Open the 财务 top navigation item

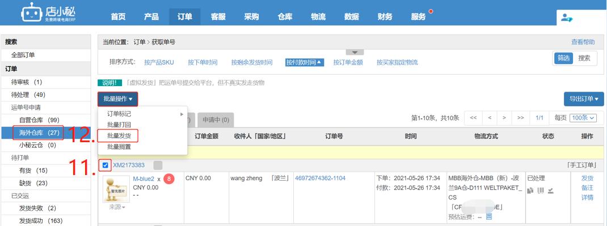[x=385, y=16]
